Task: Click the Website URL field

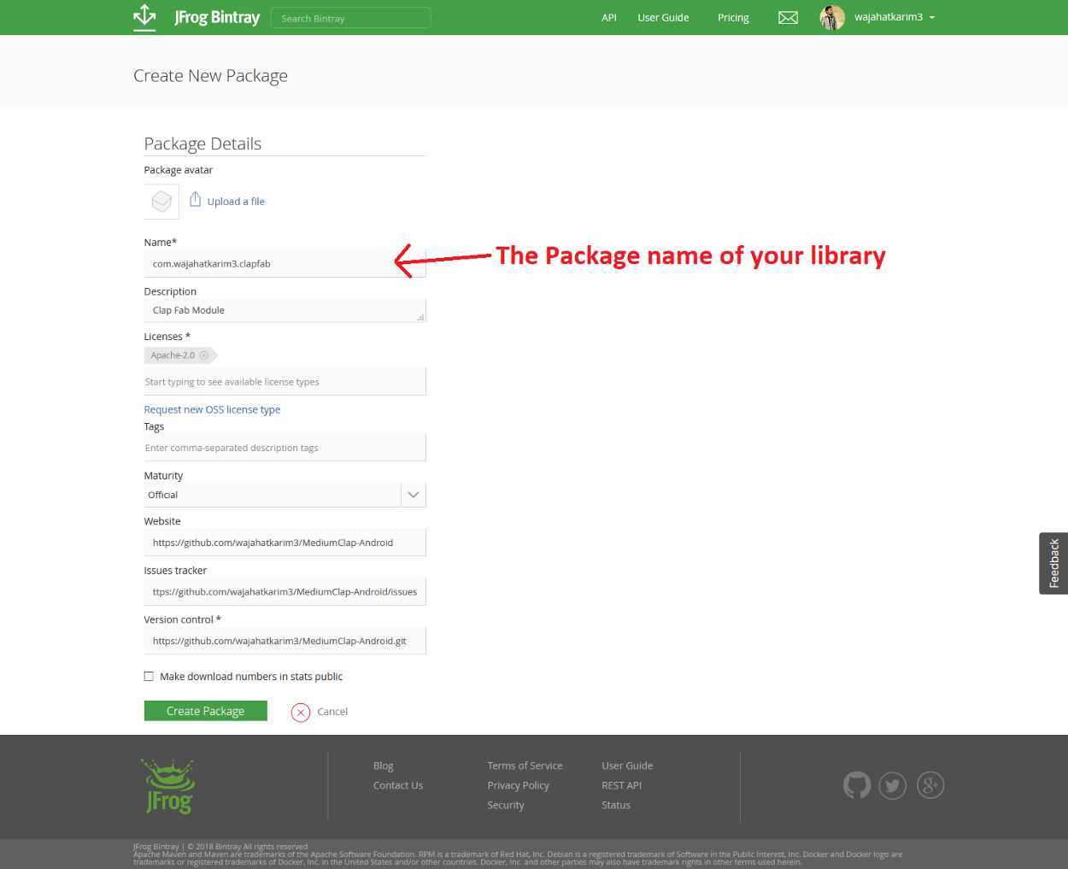Action: tap(285, 543)
